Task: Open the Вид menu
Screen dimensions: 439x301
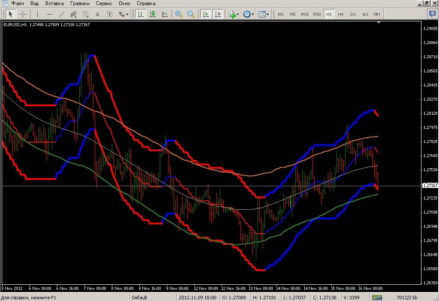Action: (34, 3)
